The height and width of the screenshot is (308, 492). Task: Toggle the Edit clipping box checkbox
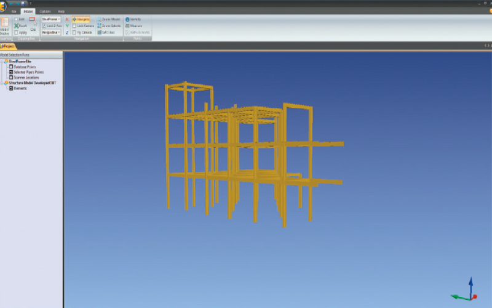click(16, 19)
